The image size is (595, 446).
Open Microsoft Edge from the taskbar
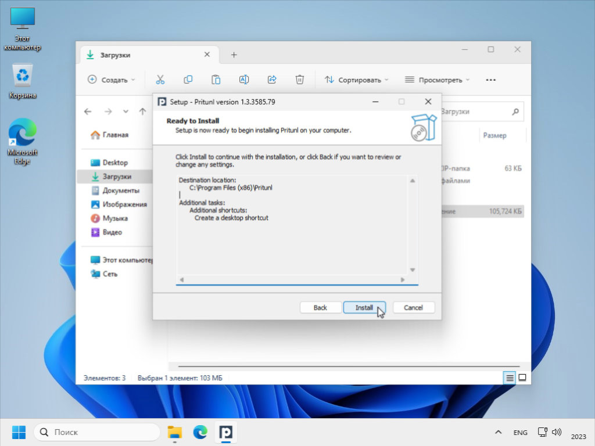click(x=200, y=432)
